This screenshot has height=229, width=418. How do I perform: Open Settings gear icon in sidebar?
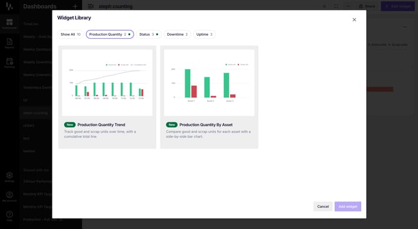9,177
